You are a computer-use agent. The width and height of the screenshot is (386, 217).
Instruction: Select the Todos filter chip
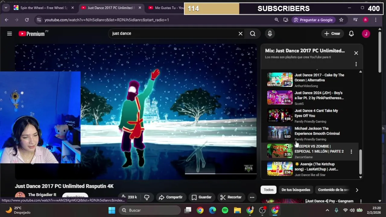tap(268, 190)
